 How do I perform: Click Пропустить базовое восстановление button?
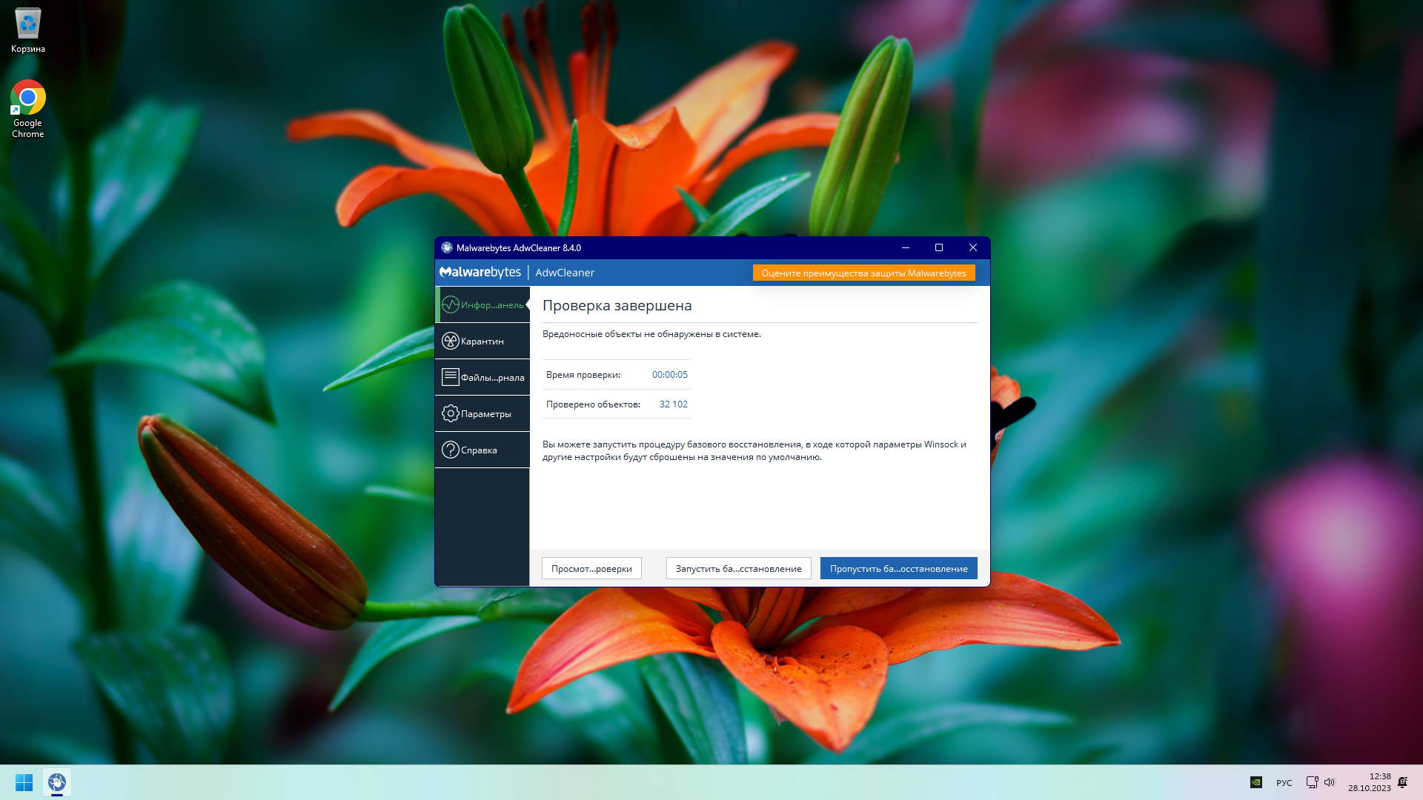pyautogui.click(x=898, y=568)
